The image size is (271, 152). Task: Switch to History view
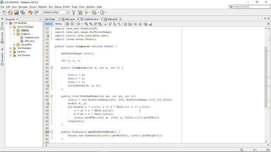[58, 24]
